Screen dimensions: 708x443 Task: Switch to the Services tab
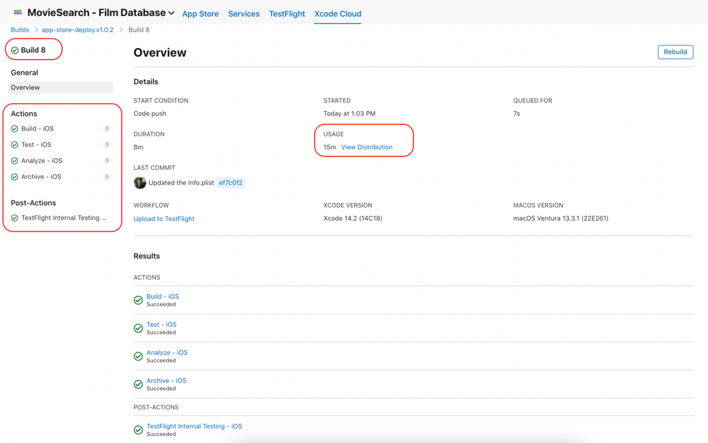244,14
